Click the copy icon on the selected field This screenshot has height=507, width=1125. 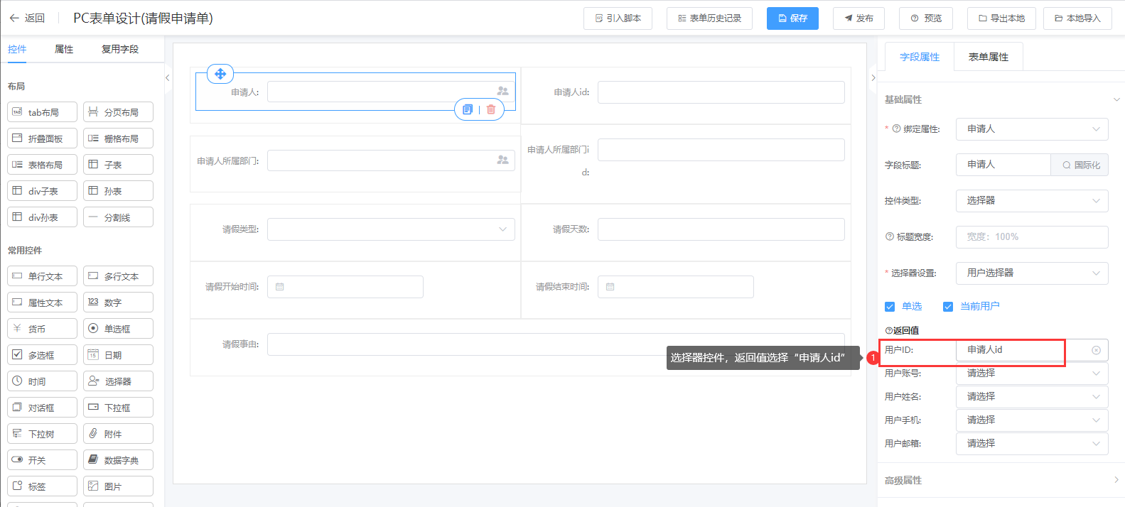pyautogui.click(x=467, y=109)
